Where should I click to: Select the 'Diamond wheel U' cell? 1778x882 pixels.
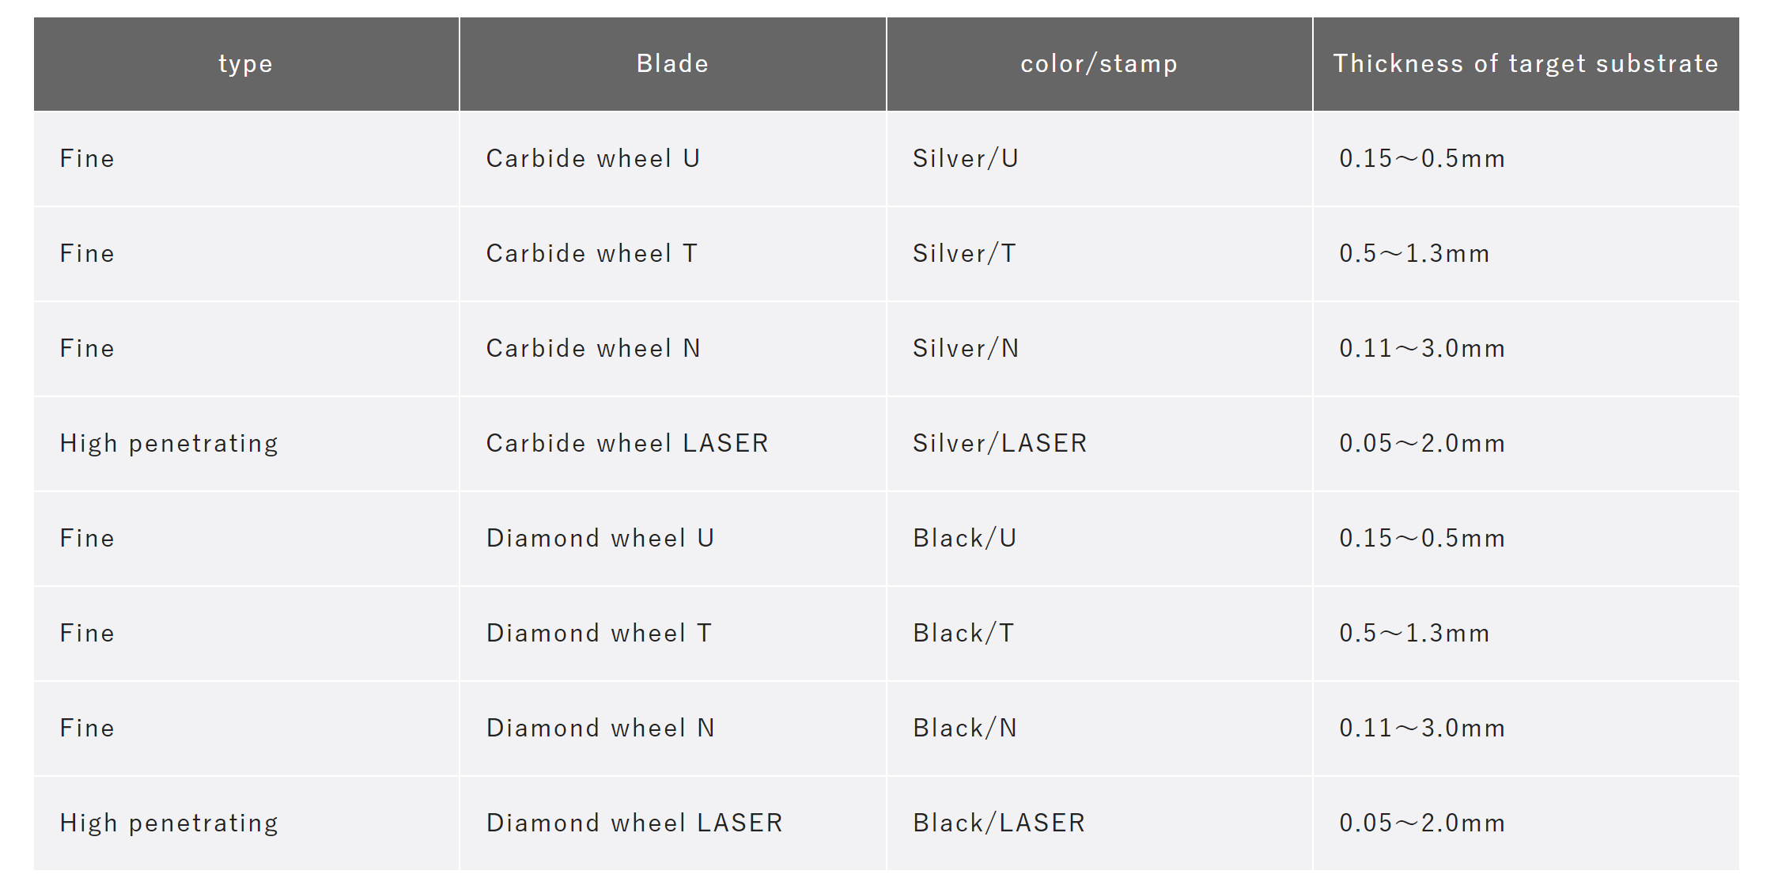[x=672, y=539]
